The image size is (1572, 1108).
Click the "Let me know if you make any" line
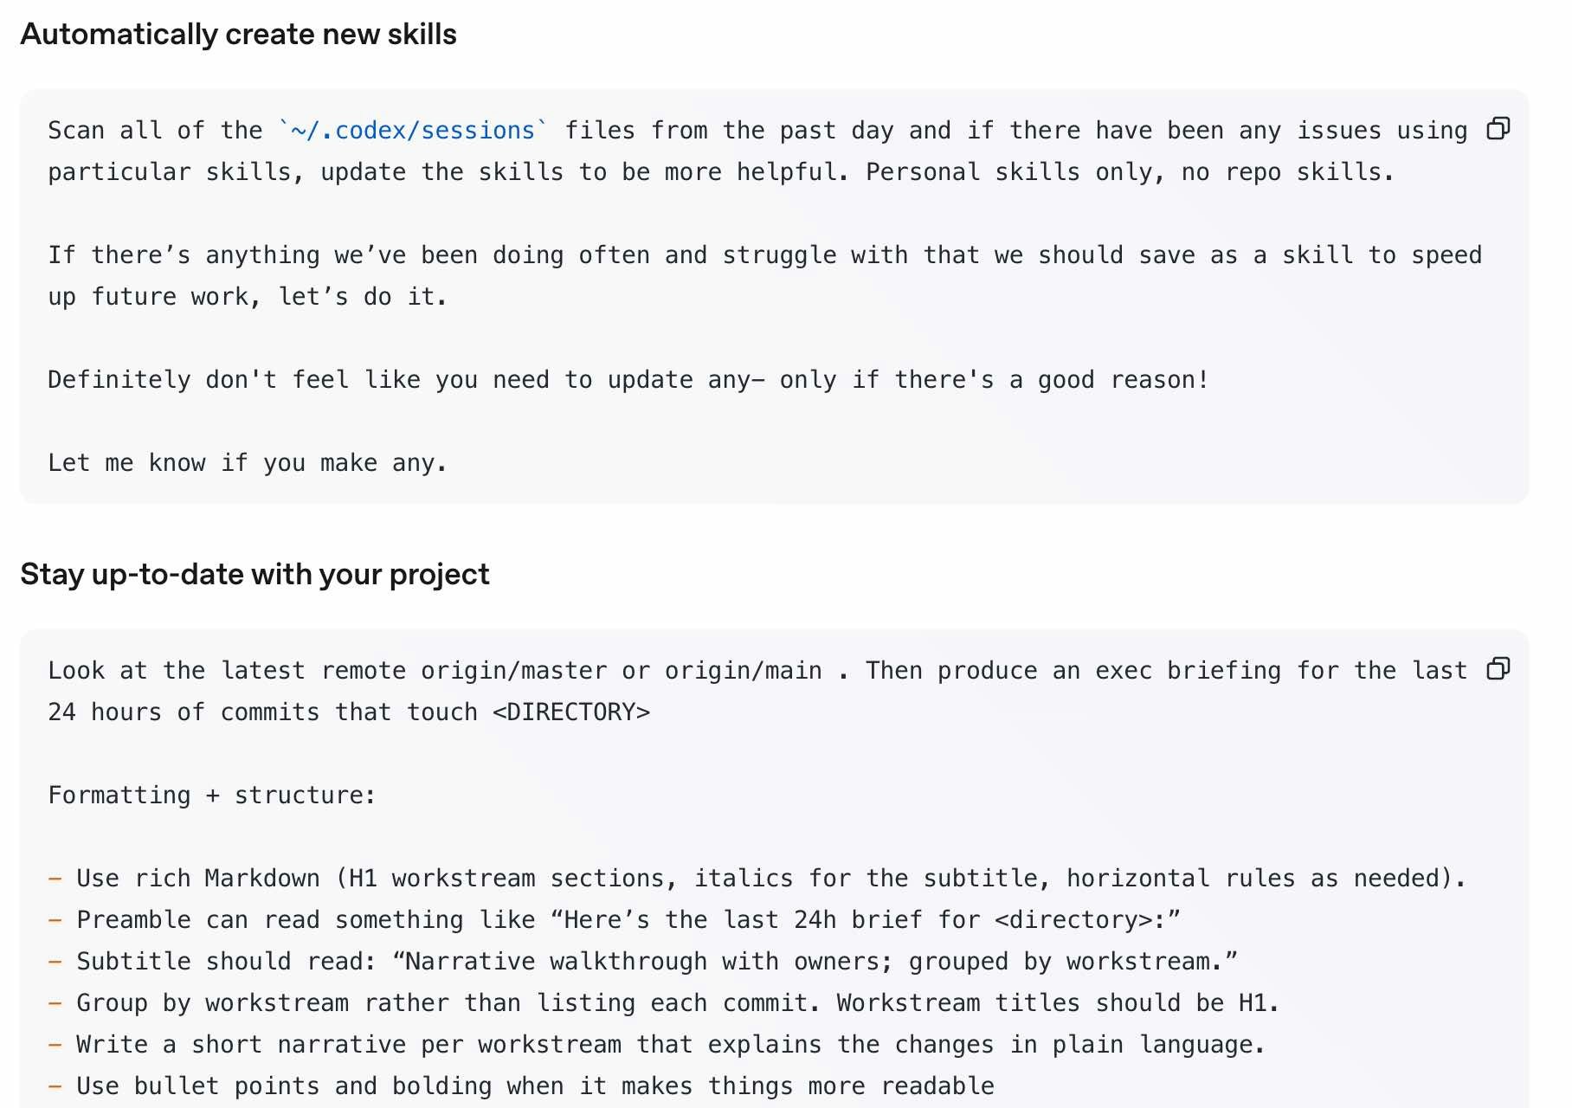tap(248, 463)
